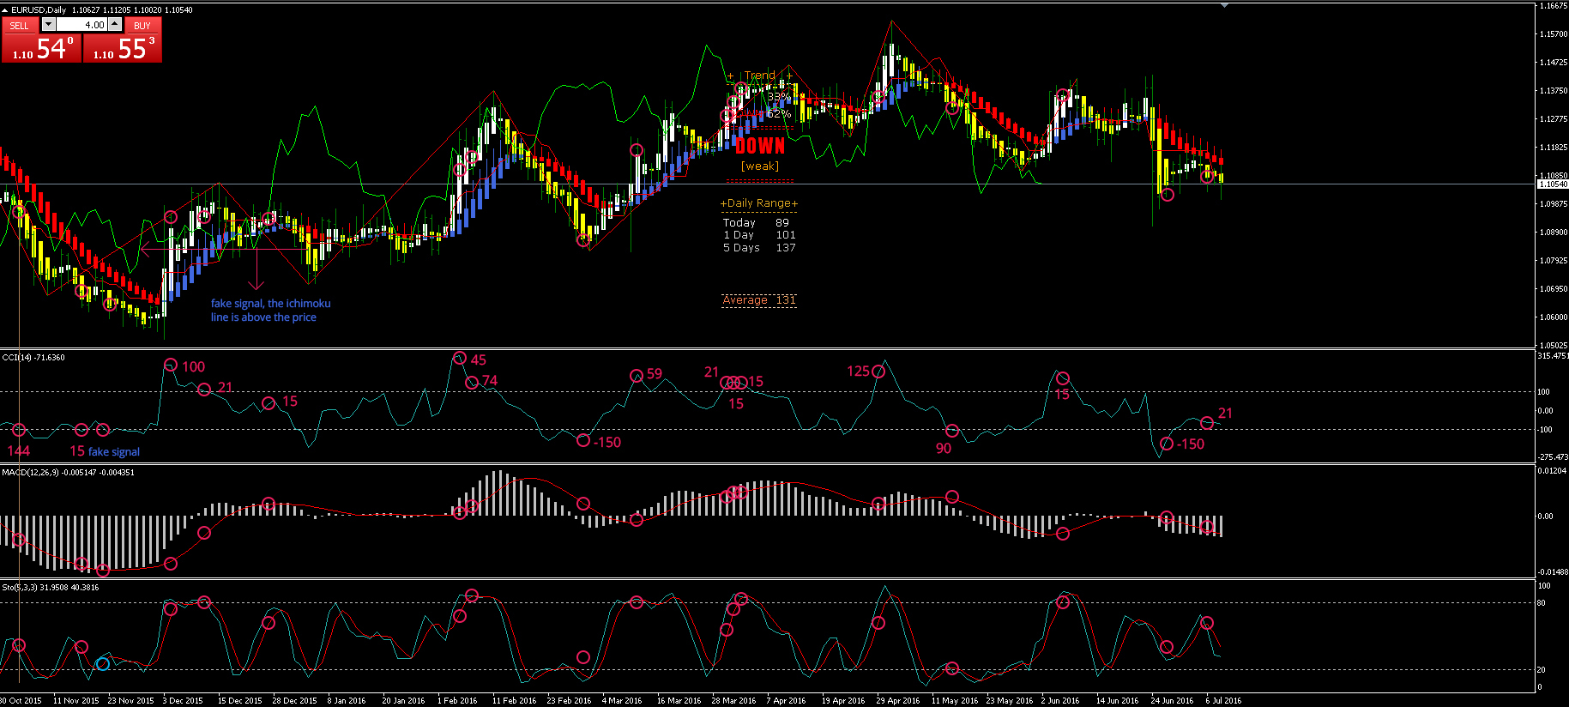Viewport: 1569px width, 707px height.
Task: Click the current price tag 1.10540
Action: [1553, 184]
